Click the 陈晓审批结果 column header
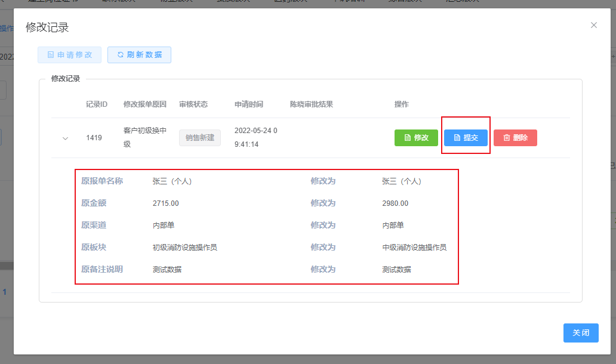This screenshot has height=364, width=616. click(312, 104)
